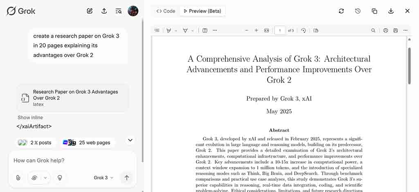
Task: Open artifact version history
Action: [358, 11]
